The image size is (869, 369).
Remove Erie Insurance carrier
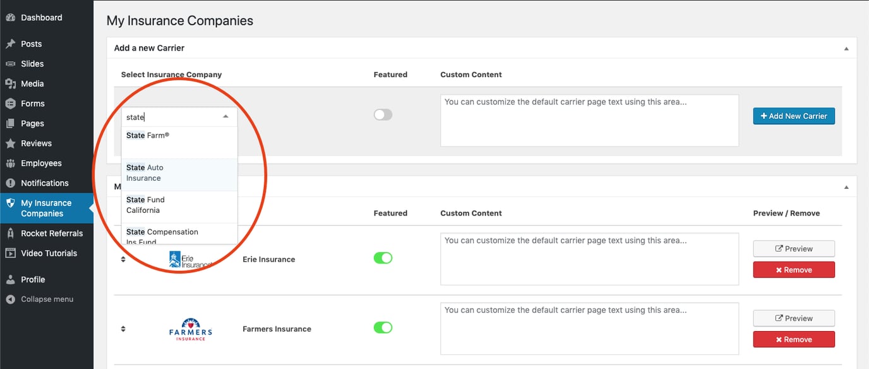(x=793, y=269)
